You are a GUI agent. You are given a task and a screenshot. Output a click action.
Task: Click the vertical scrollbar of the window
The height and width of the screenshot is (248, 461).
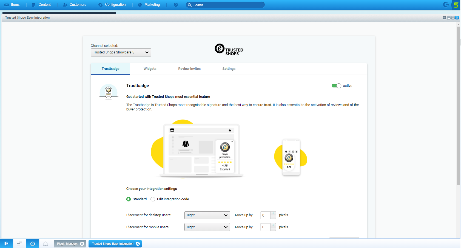(x=459, y=106)
